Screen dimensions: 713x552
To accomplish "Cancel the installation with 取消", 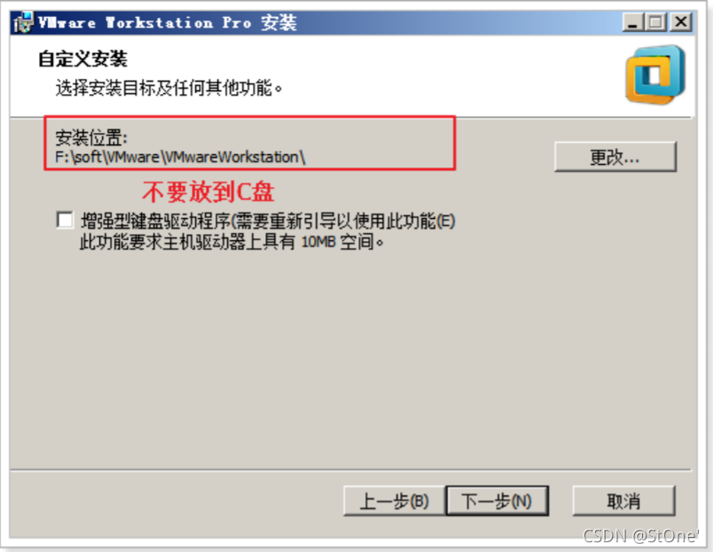I will (x=623, y=501).
